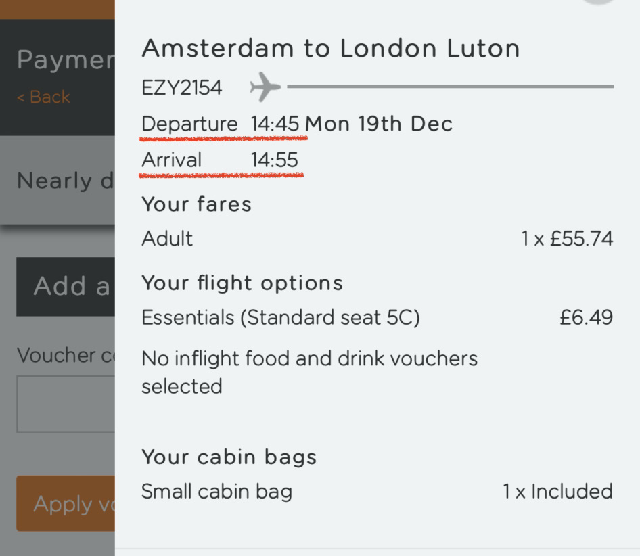The width and height of the screenshot is (640, 556).
Task: Click the Your cabin bags heading
Action: (x=229, y=457)
